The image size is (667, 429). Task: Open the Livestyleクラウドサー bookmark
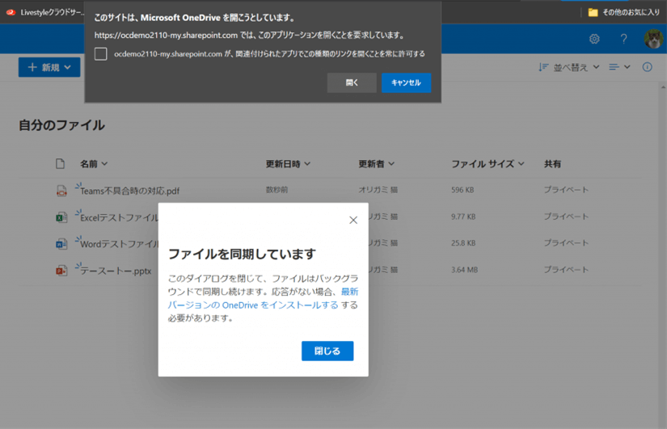click(x=45, y=12)
